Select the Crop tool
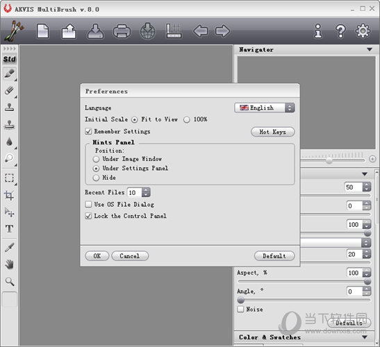Image resolution: width=380 pixels, height=347 pixels. click(x=10, y=195)
